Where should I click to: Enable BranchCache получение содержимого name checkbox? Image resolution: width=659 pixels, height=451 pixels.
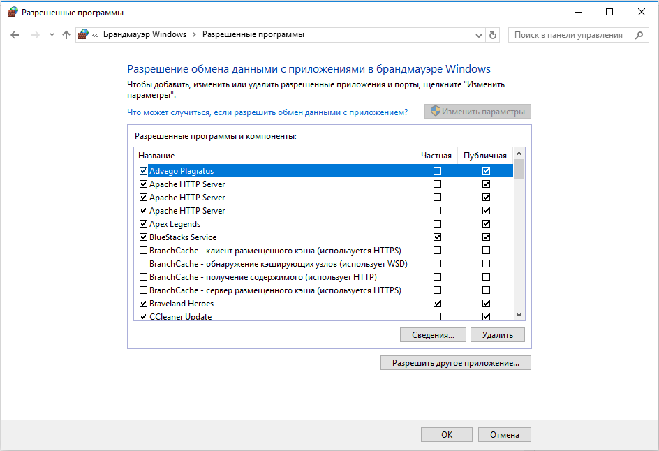[143, 277]
